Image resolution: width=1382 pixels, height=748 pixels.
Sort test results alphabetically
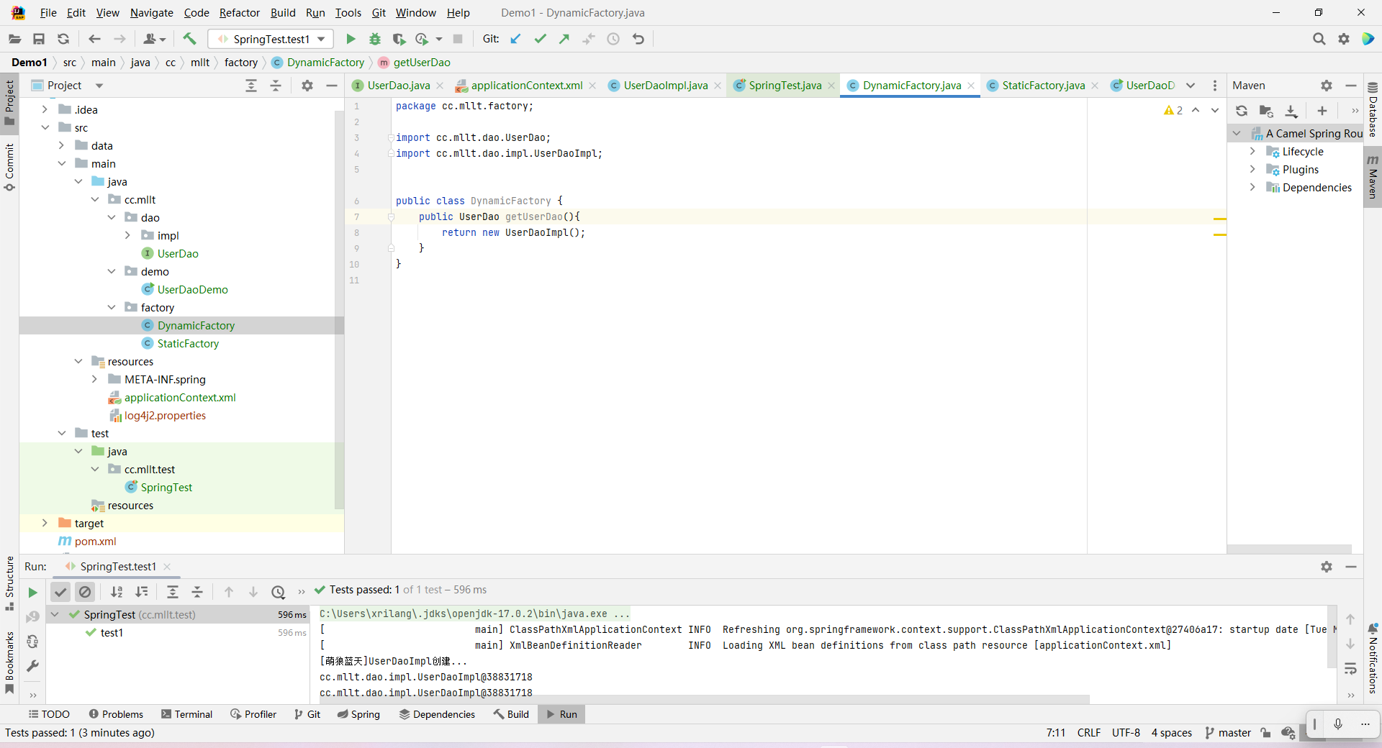pyautogui.click(x=117, y=592)
